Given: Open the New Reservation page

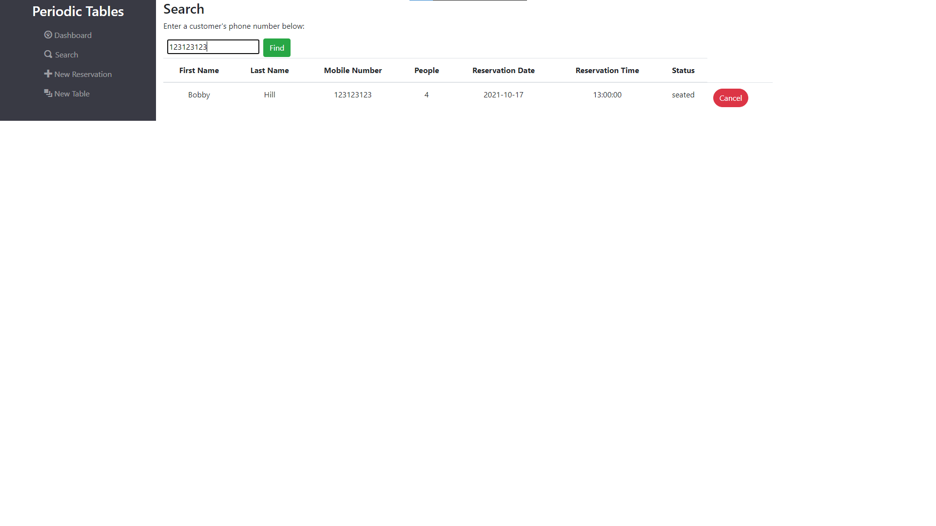Looking at the screenshot, I should click(x=83, y=74).
